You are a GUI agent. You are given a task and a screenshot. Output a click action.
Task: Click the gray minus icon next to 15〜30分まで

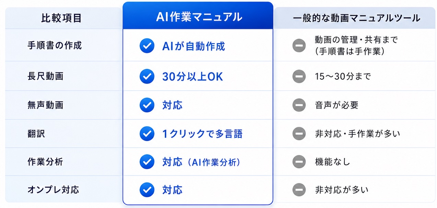[299, 76]
